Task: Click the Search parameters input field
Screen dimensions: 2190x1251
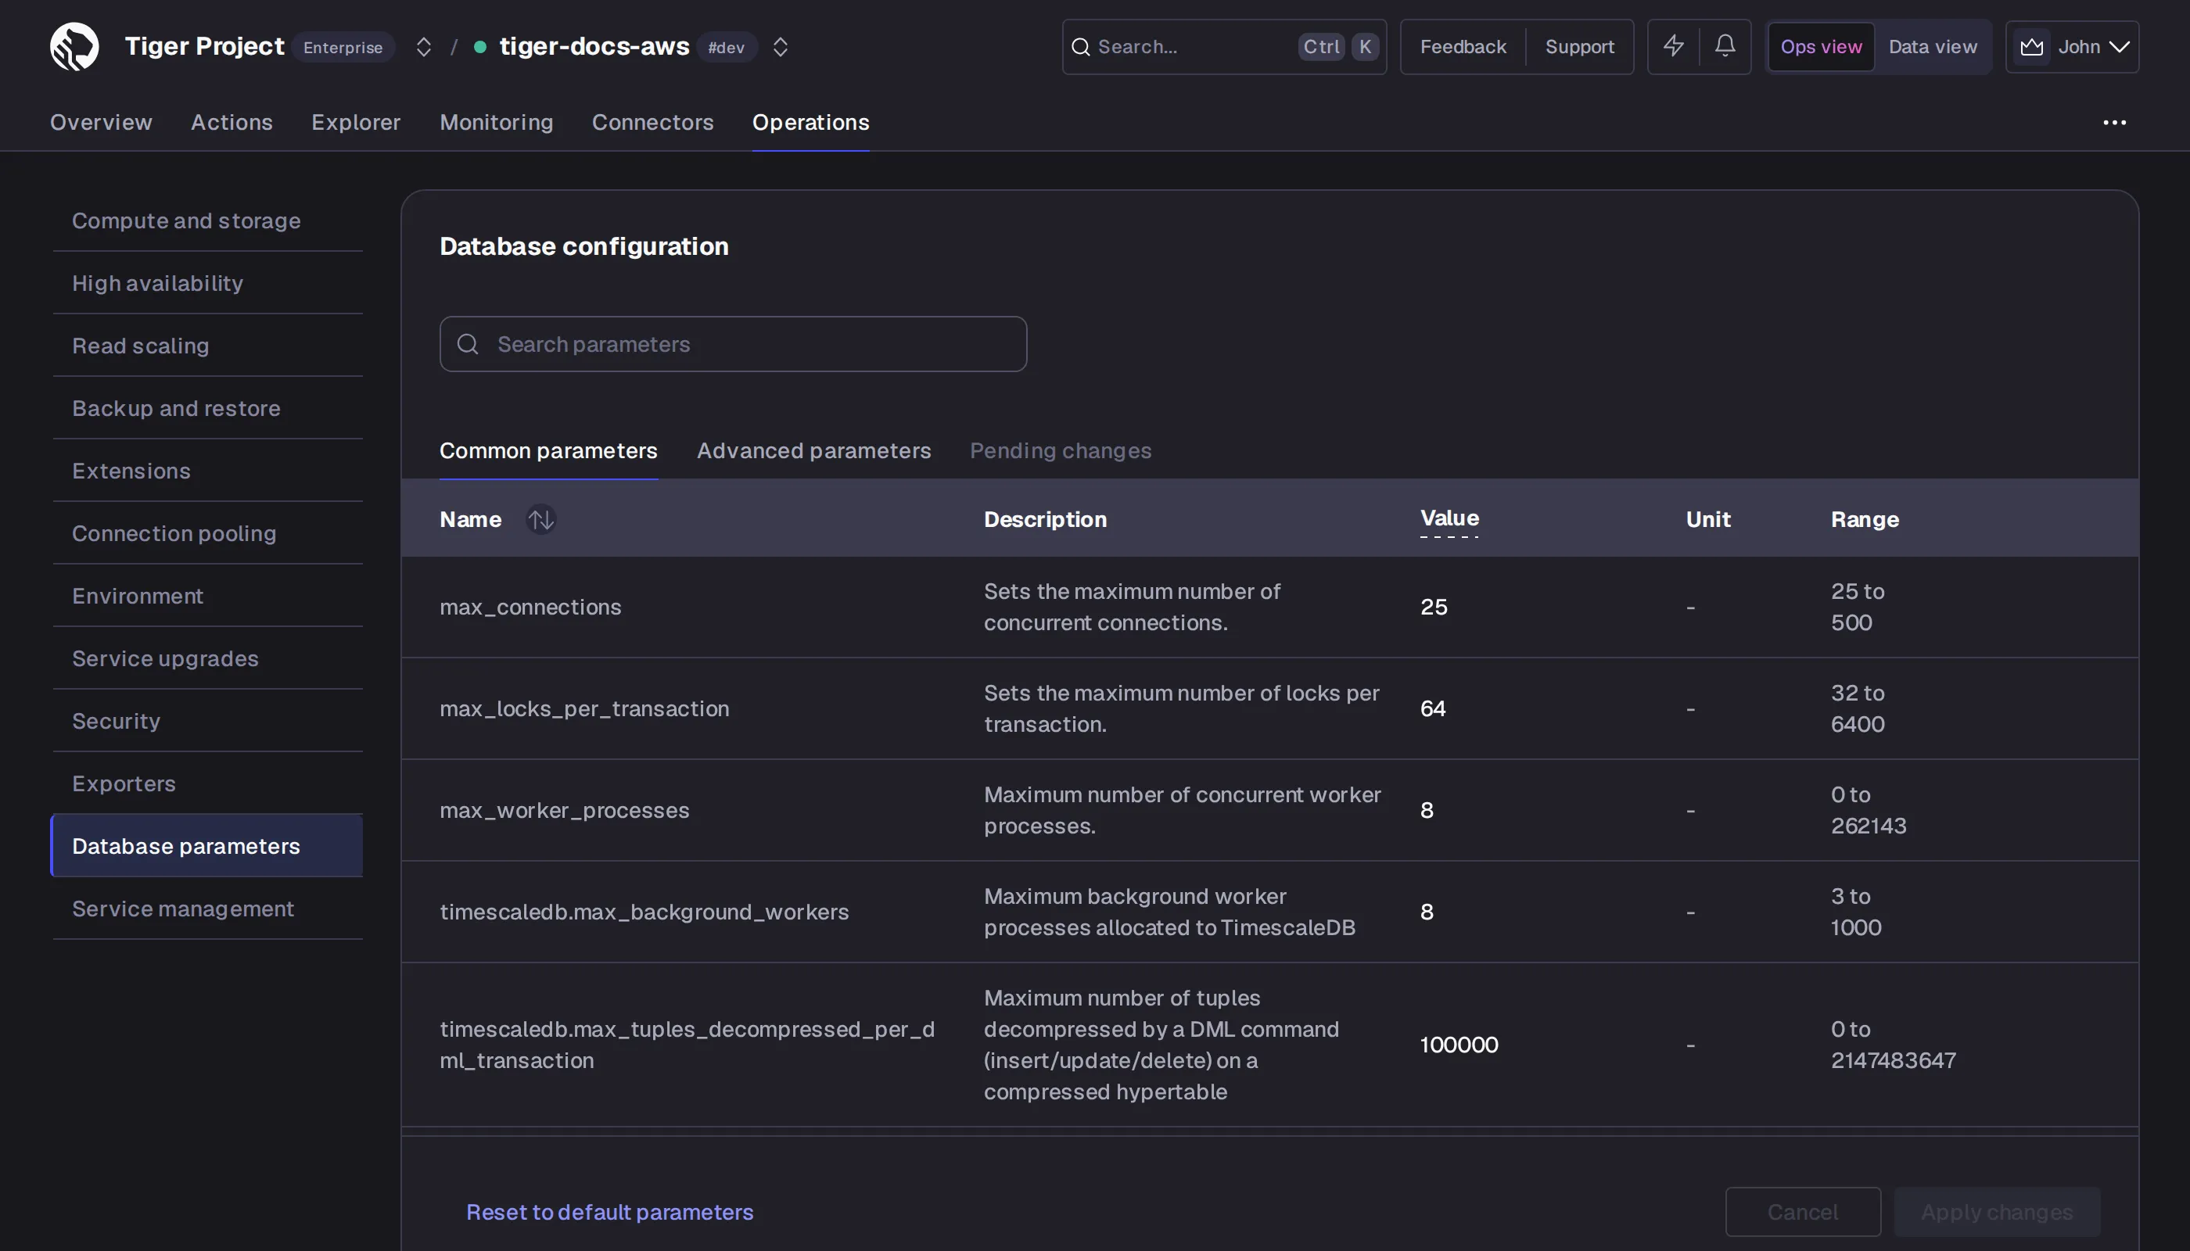Action: (x=733, y=344)
